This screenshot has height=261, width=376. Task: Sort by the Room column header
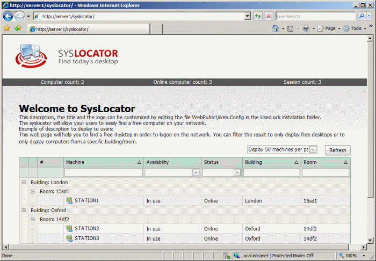point(326,162)
